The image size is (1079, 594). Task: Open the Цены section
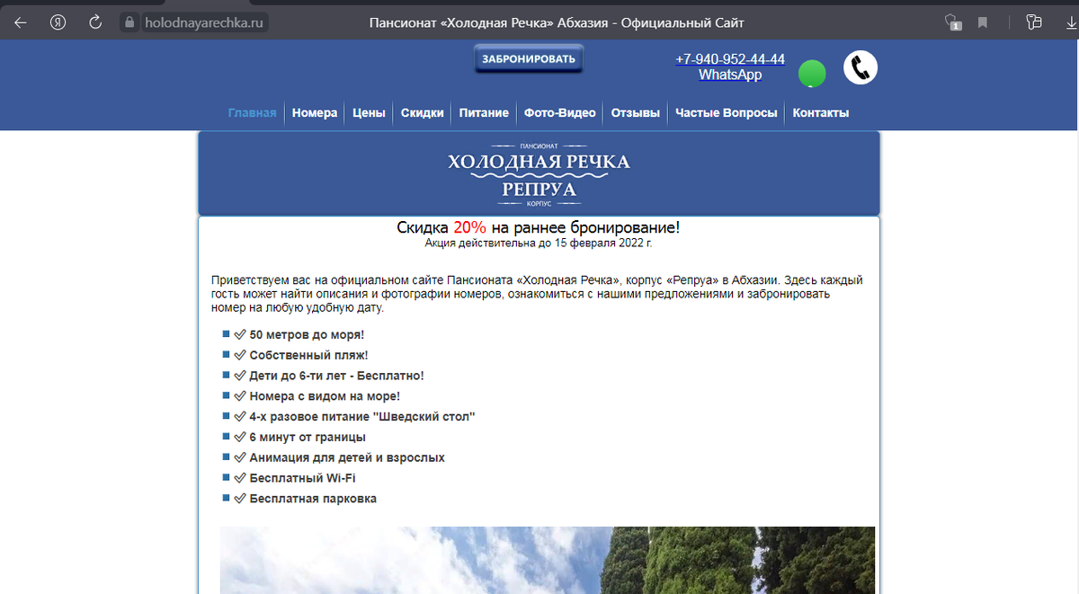pyautogui.click(x=368, y=112)
